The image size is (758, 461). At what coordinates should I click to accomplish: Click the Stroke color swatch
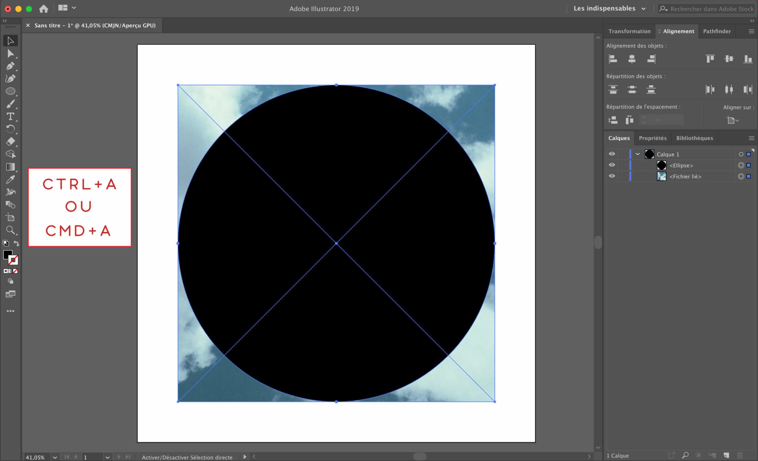[x=13, y=260]
